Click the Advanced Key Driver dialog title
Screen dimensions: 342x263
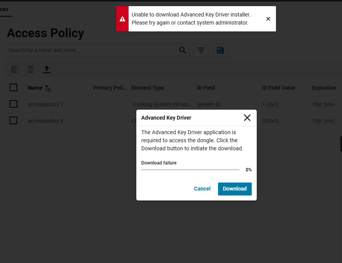166,118
